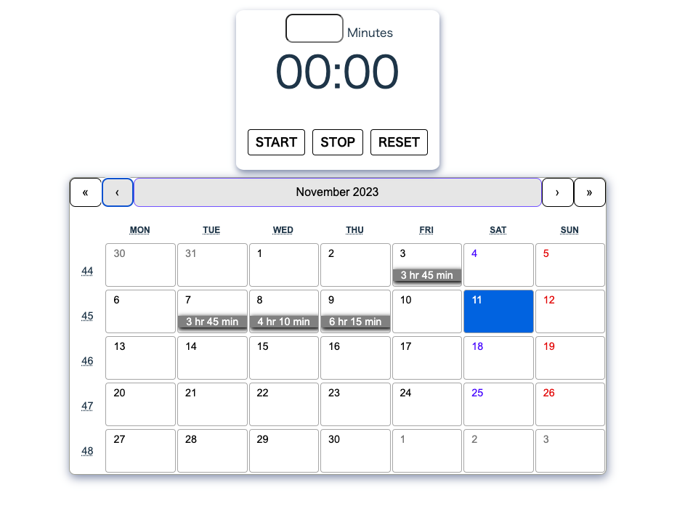Jump back a year with double left chevron

tap(86, 192)
